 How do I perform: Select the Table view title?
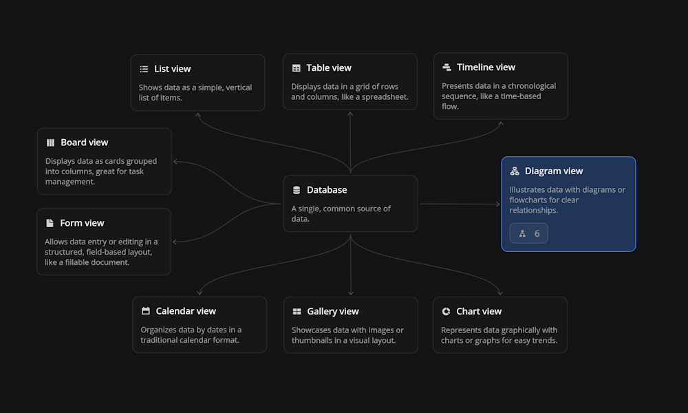point(329,68)
